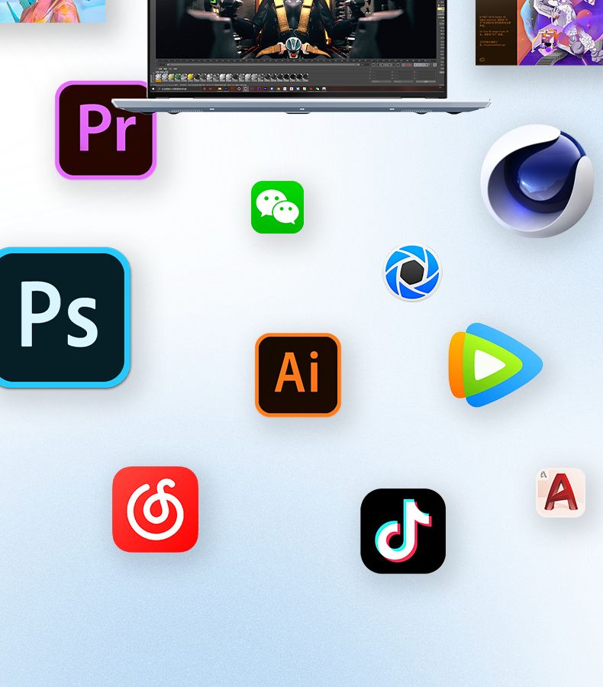Open the blue KeyShot aperture icon
Image resolution: width=603 pixels, height=687 pixels.
(412, 273)
